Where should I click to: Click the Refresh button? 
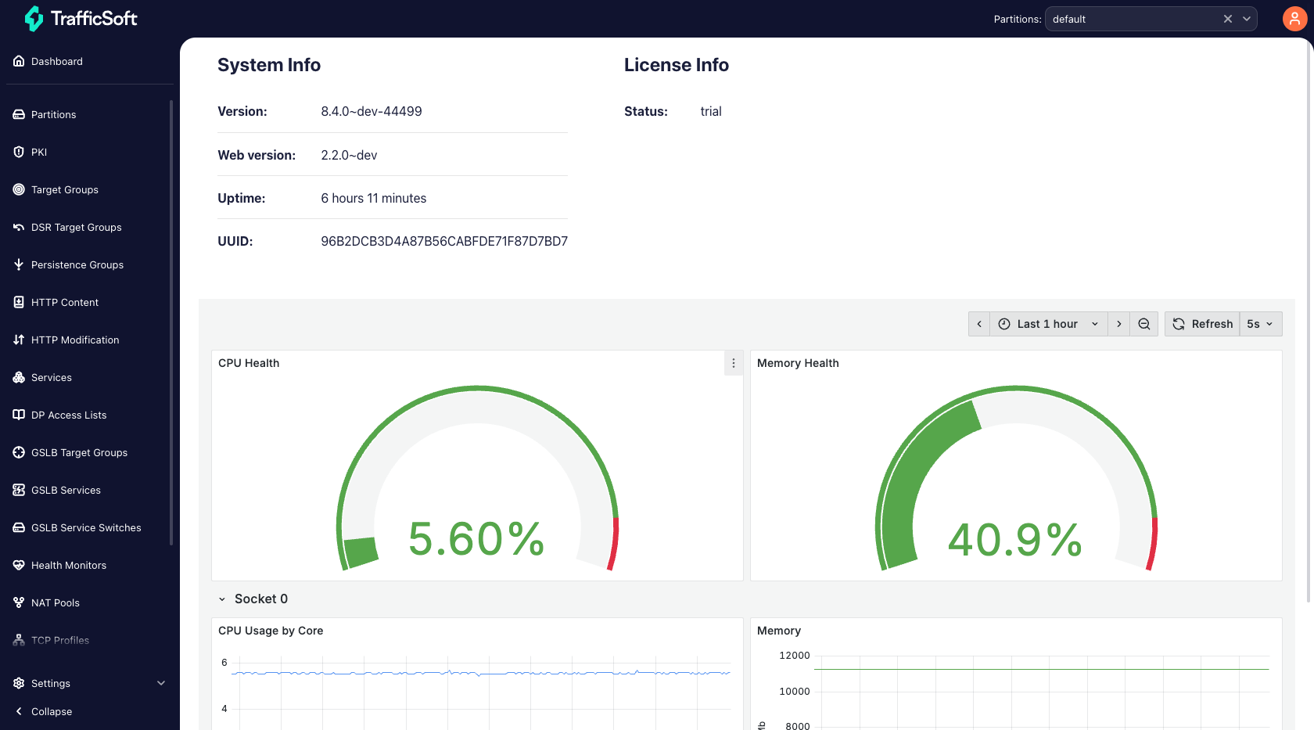coord(1202,323)
